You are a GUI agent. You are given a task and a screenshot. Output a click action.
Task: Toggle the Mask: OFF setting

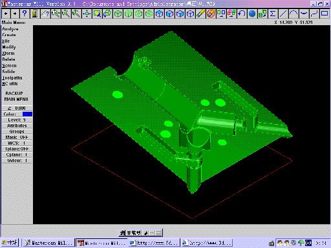pyautogui.click(x=17, y=138)
